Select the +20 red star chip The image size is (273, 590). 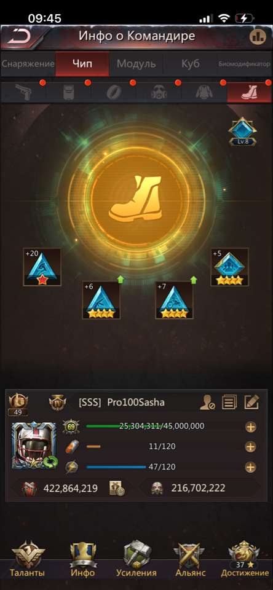[x=42, y=267]
